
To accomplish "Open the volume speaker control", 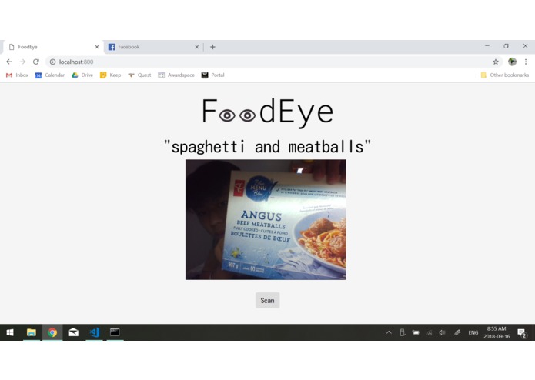I will 443,332.
